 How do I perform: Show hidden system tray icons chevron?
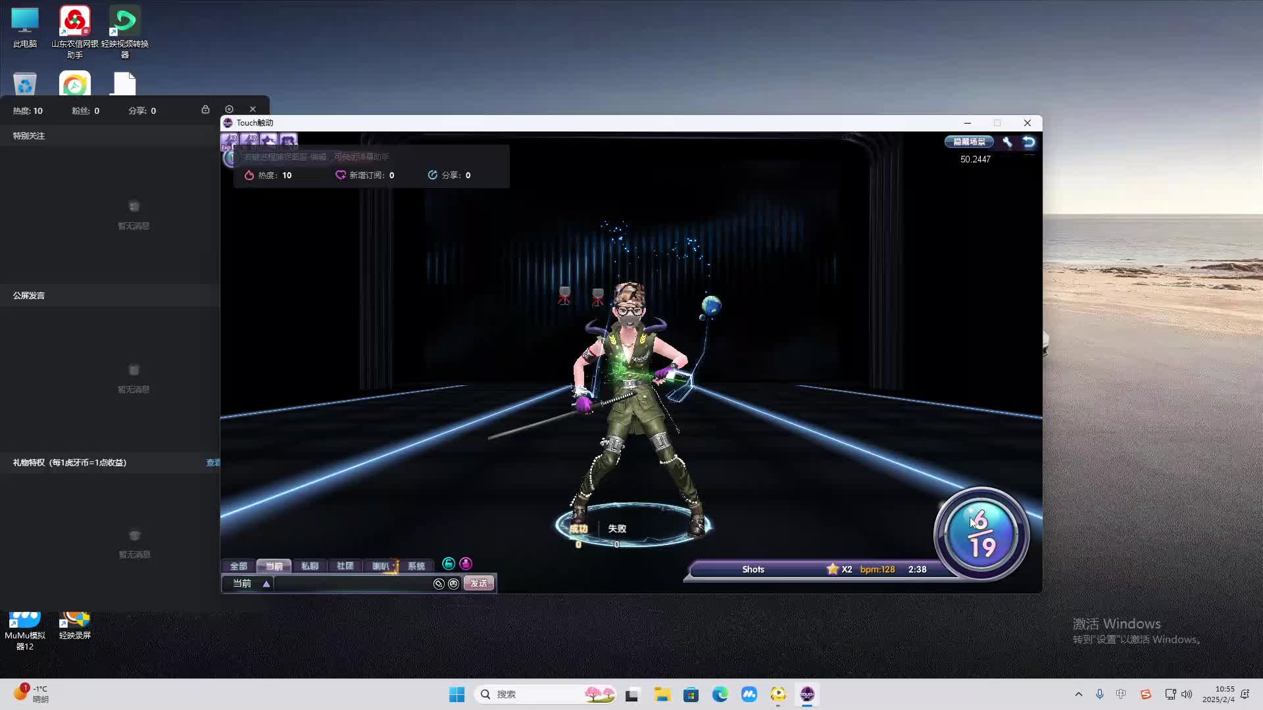(x=1078, y=694)
